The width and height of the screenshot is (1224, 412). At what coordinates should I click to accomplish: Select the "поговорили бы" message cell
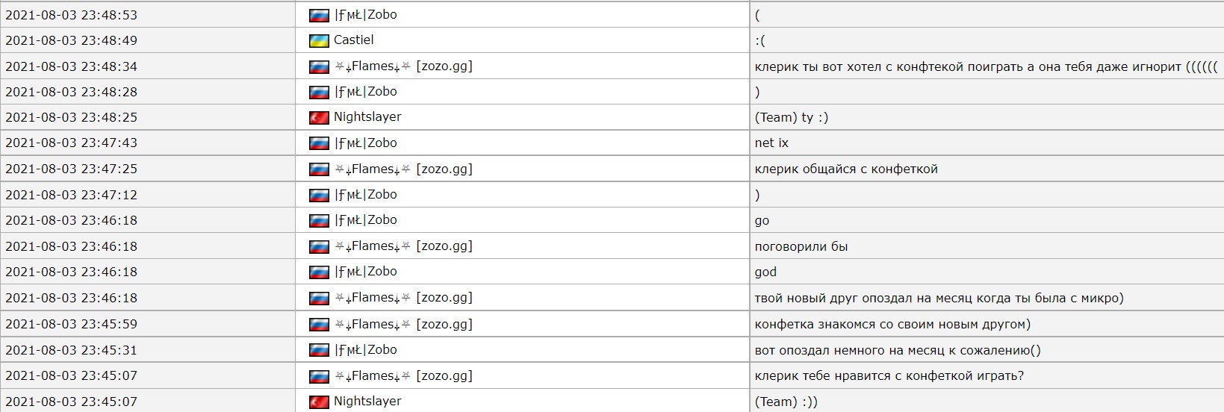point(801,246)
